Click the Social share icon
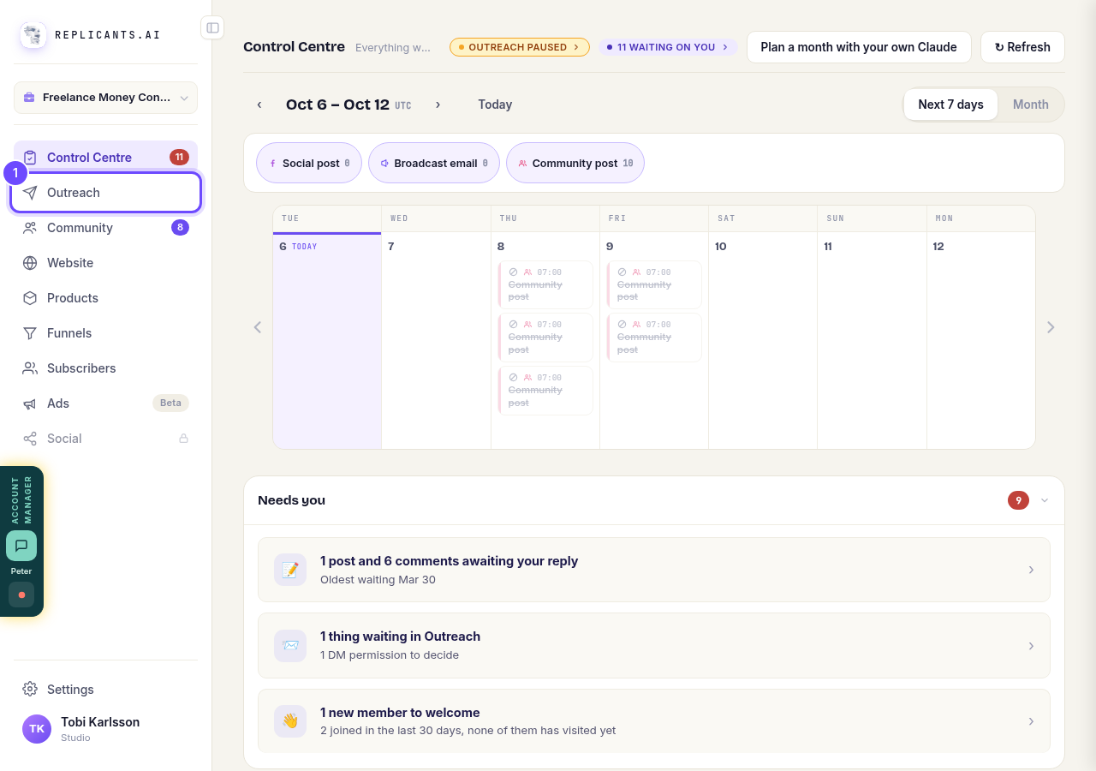The height and width of the screenshot is (771, 1096). [x=30, y=439]
